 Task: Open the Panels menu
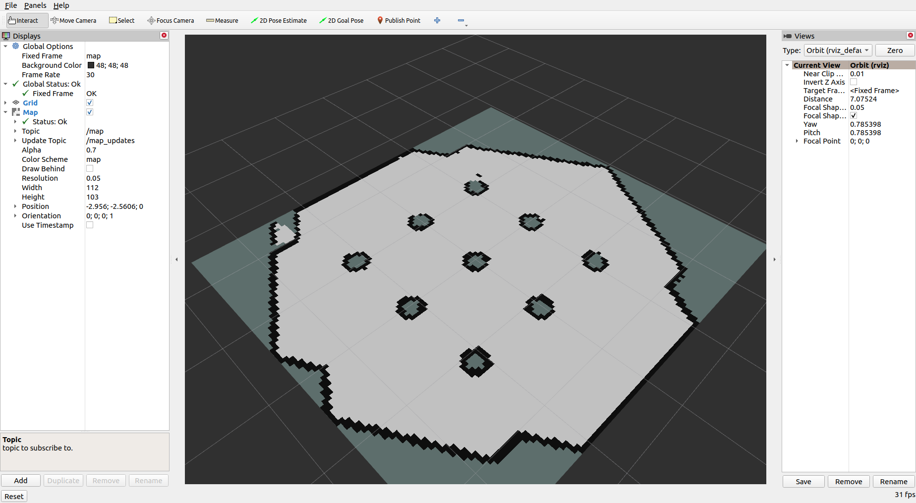pos(35,5)
